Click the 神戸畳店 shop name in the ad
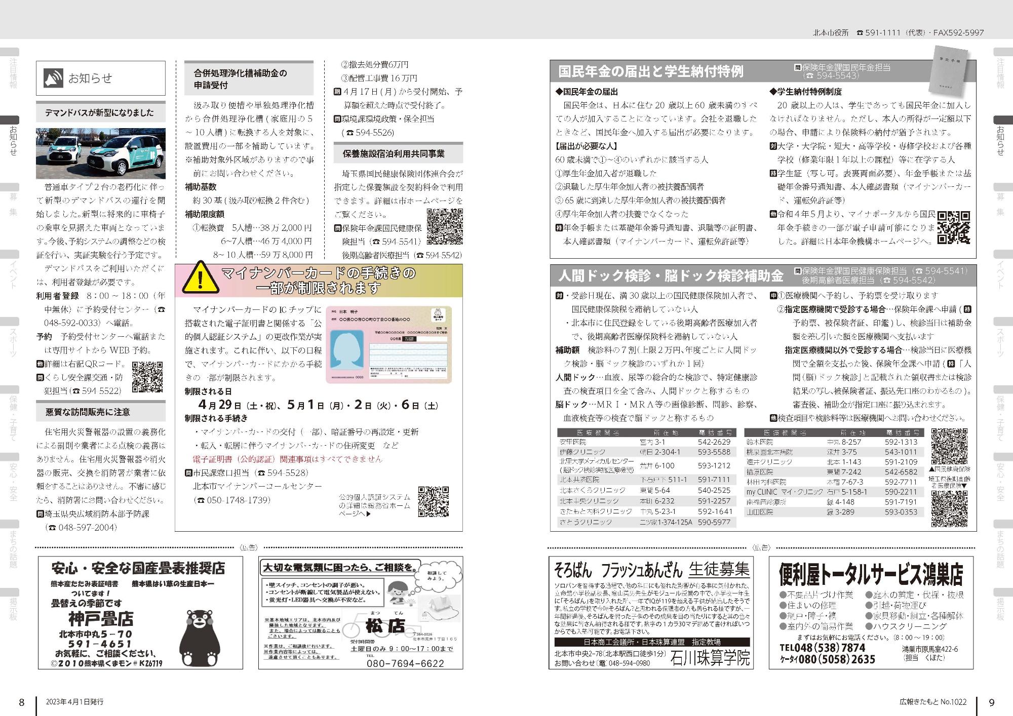The image size is (1013, 716). pyautogui.click(x=101, y=619)
